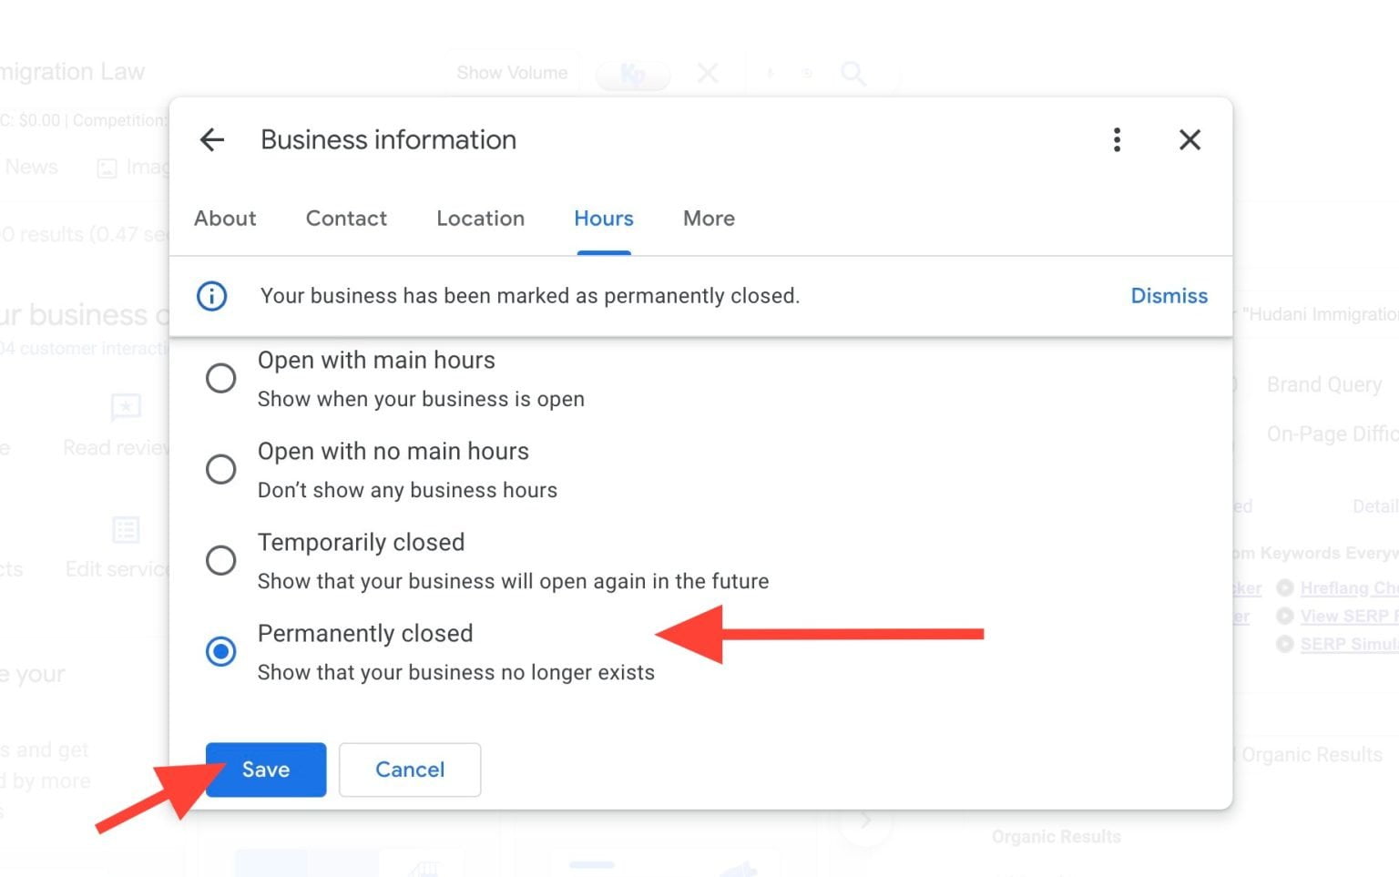The height and width of the screenshot is (877, 1399).
Task: Choose the Temporarily closed option
Action: pyautogui.click(x=220, y=560)
